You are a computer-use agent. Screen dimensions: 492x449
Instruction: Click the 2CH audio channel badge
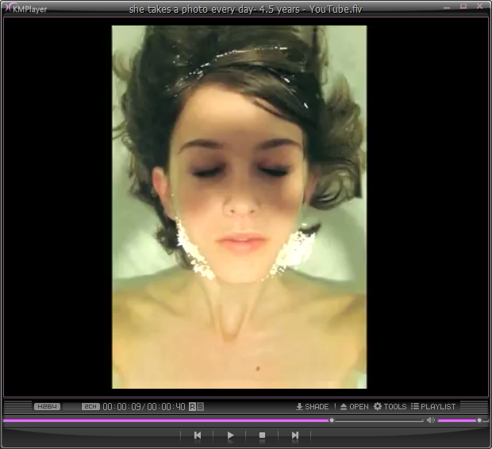[x=90, y=407]
